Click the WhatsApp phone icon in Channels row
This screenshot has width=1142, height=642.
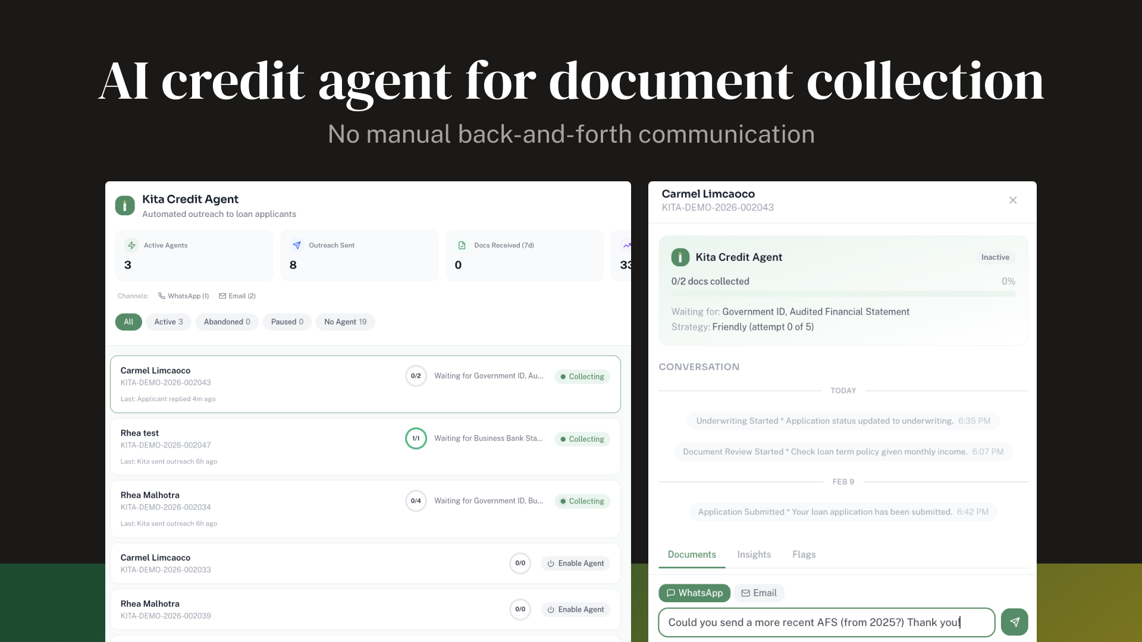(x=161, y=295)
